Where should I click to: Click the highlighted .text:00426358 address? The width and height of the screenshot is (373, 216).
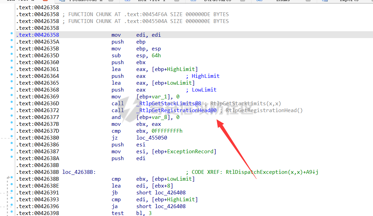pos(37,35)
